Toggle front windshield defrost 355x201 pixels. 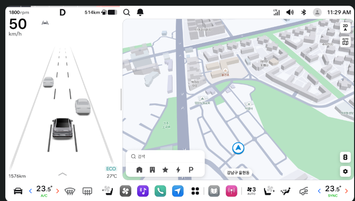point(70,191)
